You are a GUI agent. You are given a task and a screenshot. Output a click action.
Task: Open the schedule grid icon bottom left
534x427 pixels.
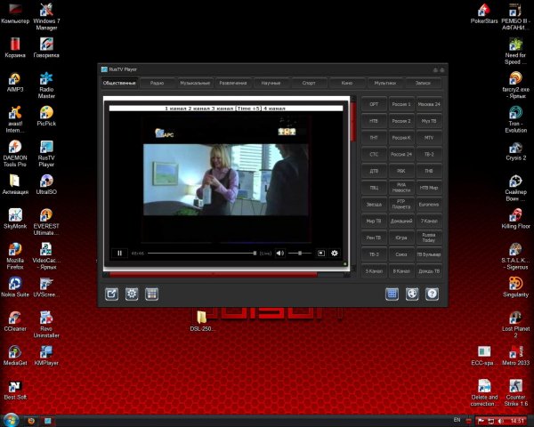pyautogui.click(x=151, y=294)
